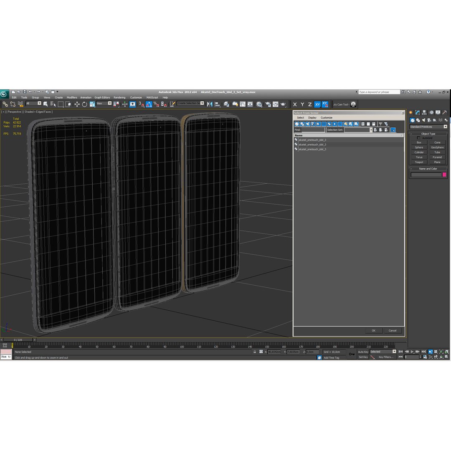Open the Modify panel tab
The width and height of the screenshot is (451, 451).
(x=417, y=112)
